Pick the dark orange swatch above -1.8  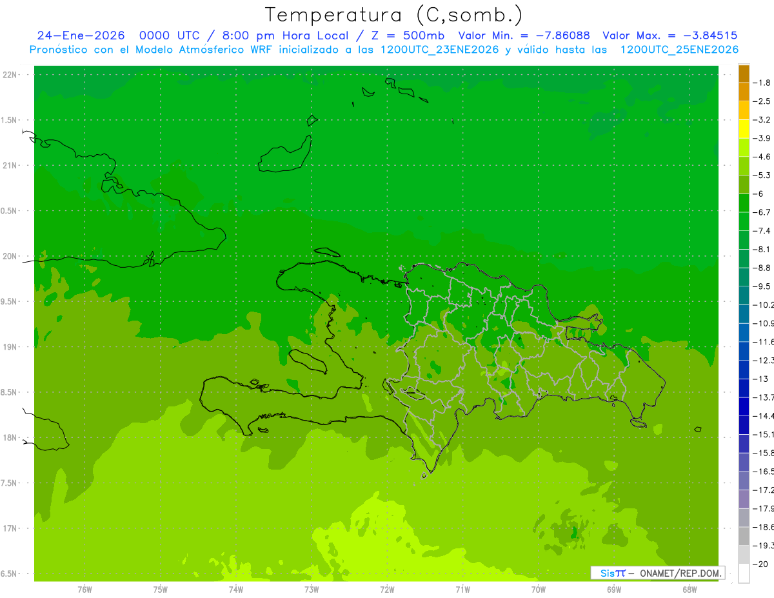(744, 74)
